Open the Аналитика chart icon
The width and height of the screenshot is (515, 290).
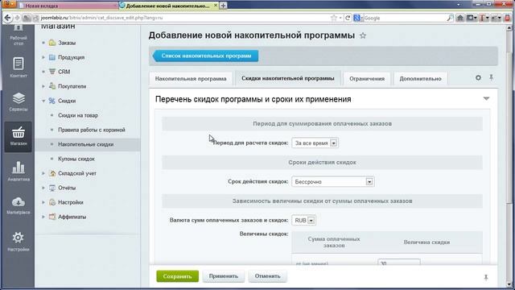pos(19,171)
